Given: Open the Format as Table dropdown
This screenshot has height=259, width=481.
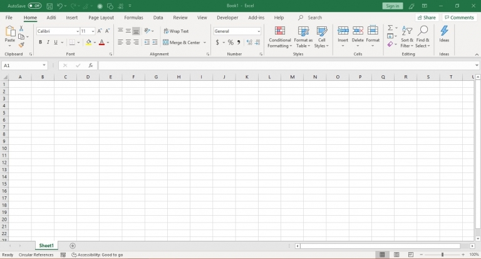Looking at the screenshot, I should (x=303, y=37).
